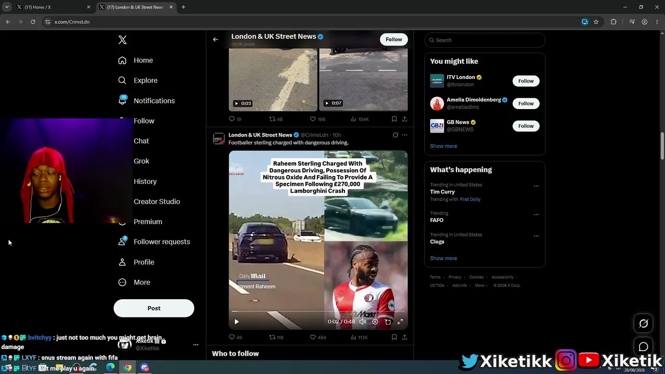
Task: Open more options for Tim Curry trend
Action: tap(536, 186)
